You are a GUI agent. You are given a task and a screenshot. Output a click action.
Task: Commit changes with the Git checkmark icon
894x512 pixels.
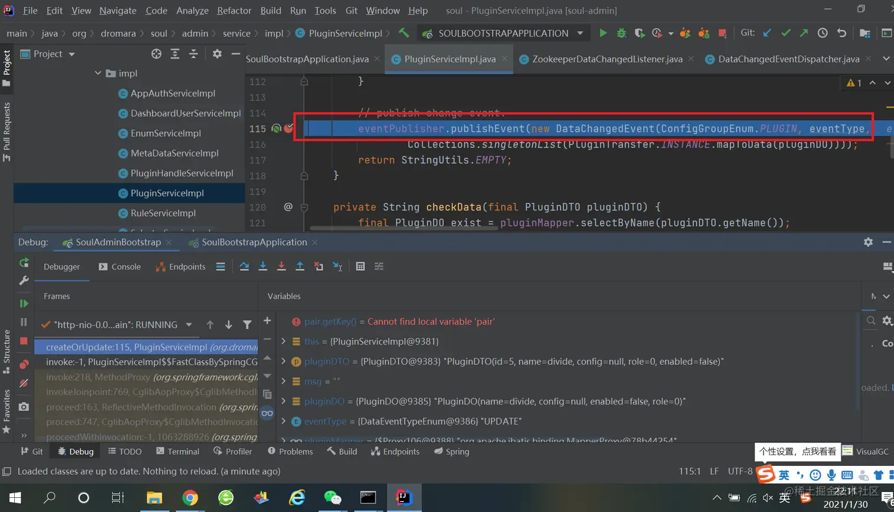tap(786, 33)
